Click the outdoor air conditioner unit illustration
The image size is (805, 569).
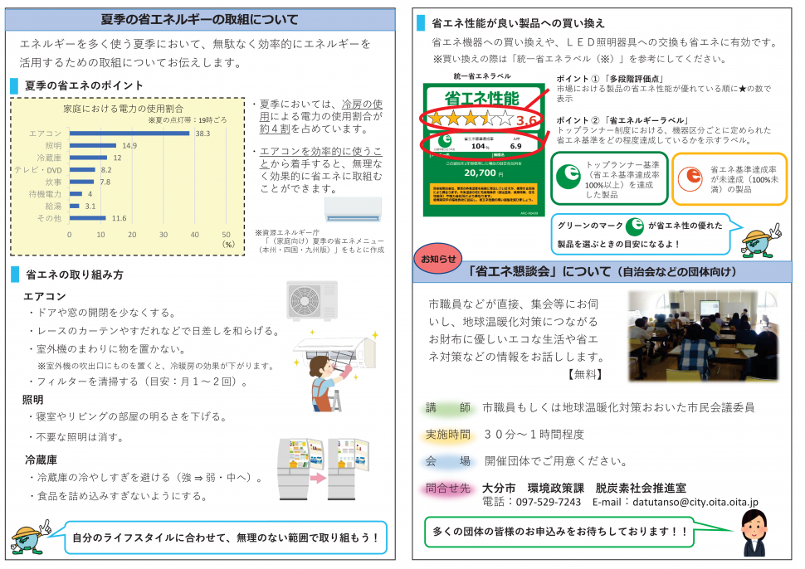312,300
